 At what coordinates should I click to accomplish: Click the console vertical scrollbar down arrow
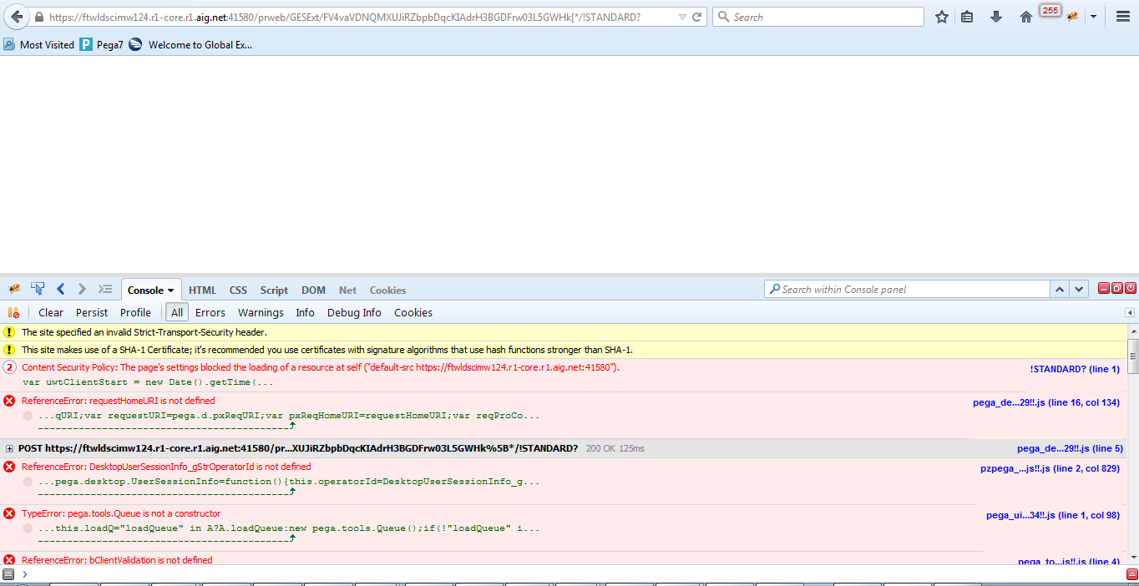tap(1132, 559)
